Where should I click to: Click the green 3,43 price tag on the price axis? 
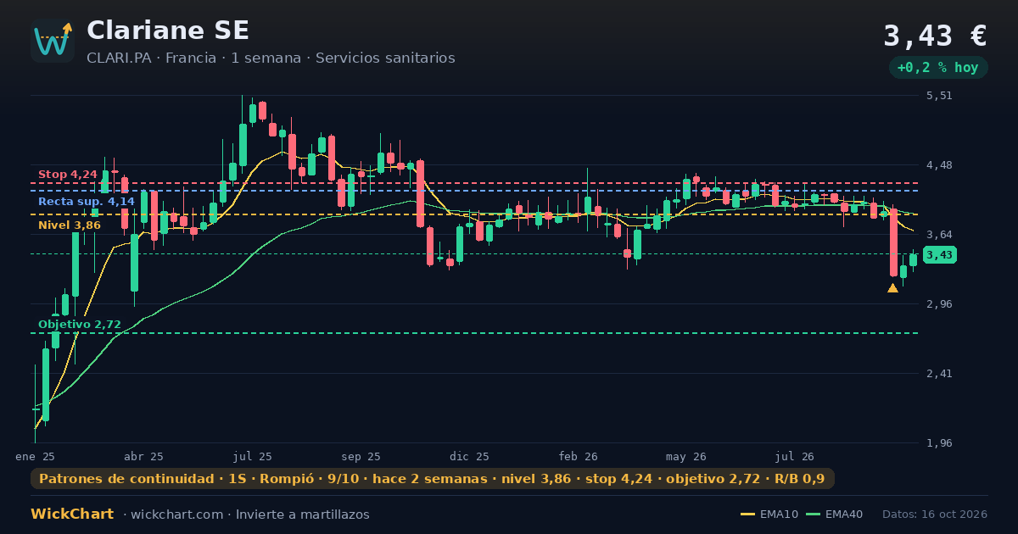tap(940, 255)
